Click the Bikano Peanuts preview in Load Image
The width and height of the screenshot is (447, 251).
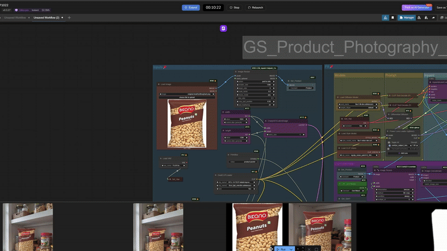[x=187, y=123]
